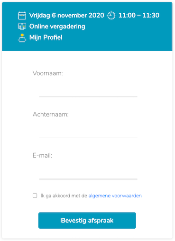This screenshot has height=241, width=175.
Task: Click the 11:00 – 11:30 time text
Action: click(139, 15)
